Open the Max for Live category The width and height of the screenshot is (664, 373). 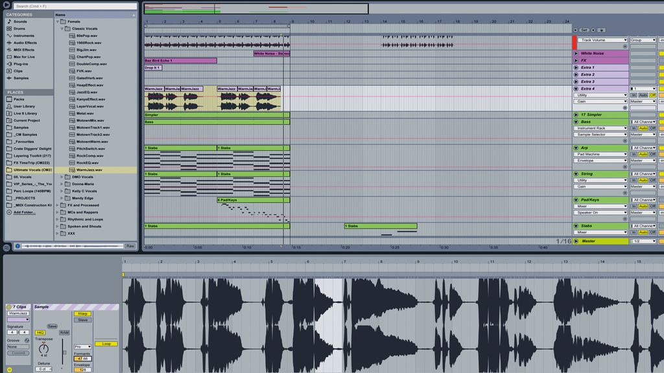click(x=25, y=57)
